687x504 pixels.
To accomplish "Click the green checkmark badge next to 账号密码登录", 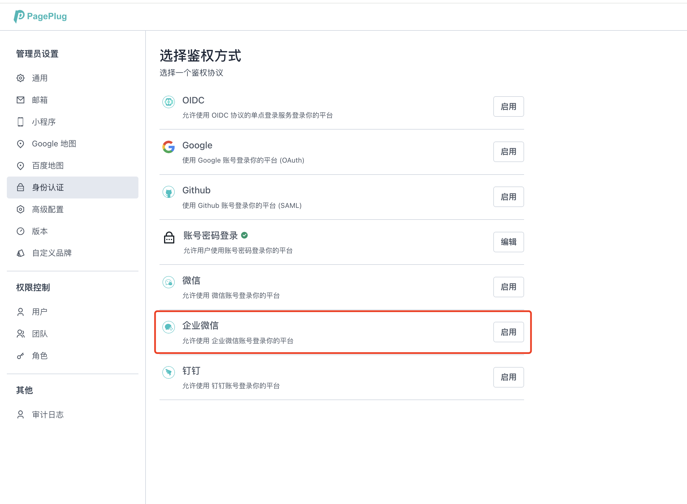I will 244,235.
